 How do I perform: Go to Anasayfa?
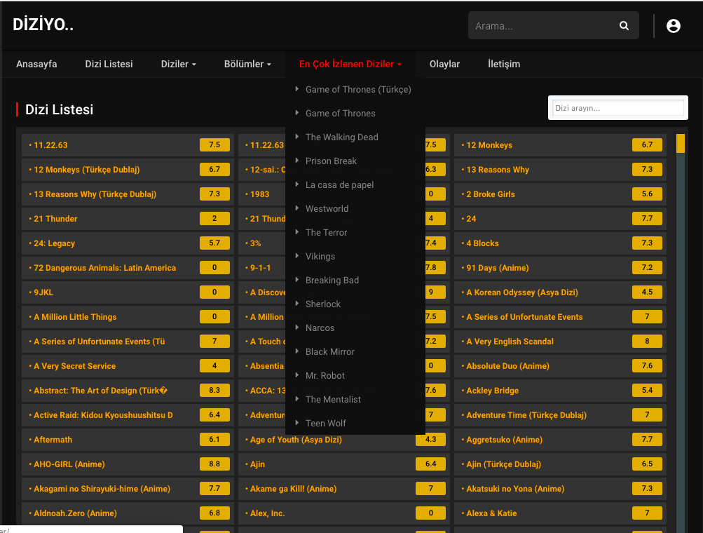pyautogui.click(x=36, y=64)
